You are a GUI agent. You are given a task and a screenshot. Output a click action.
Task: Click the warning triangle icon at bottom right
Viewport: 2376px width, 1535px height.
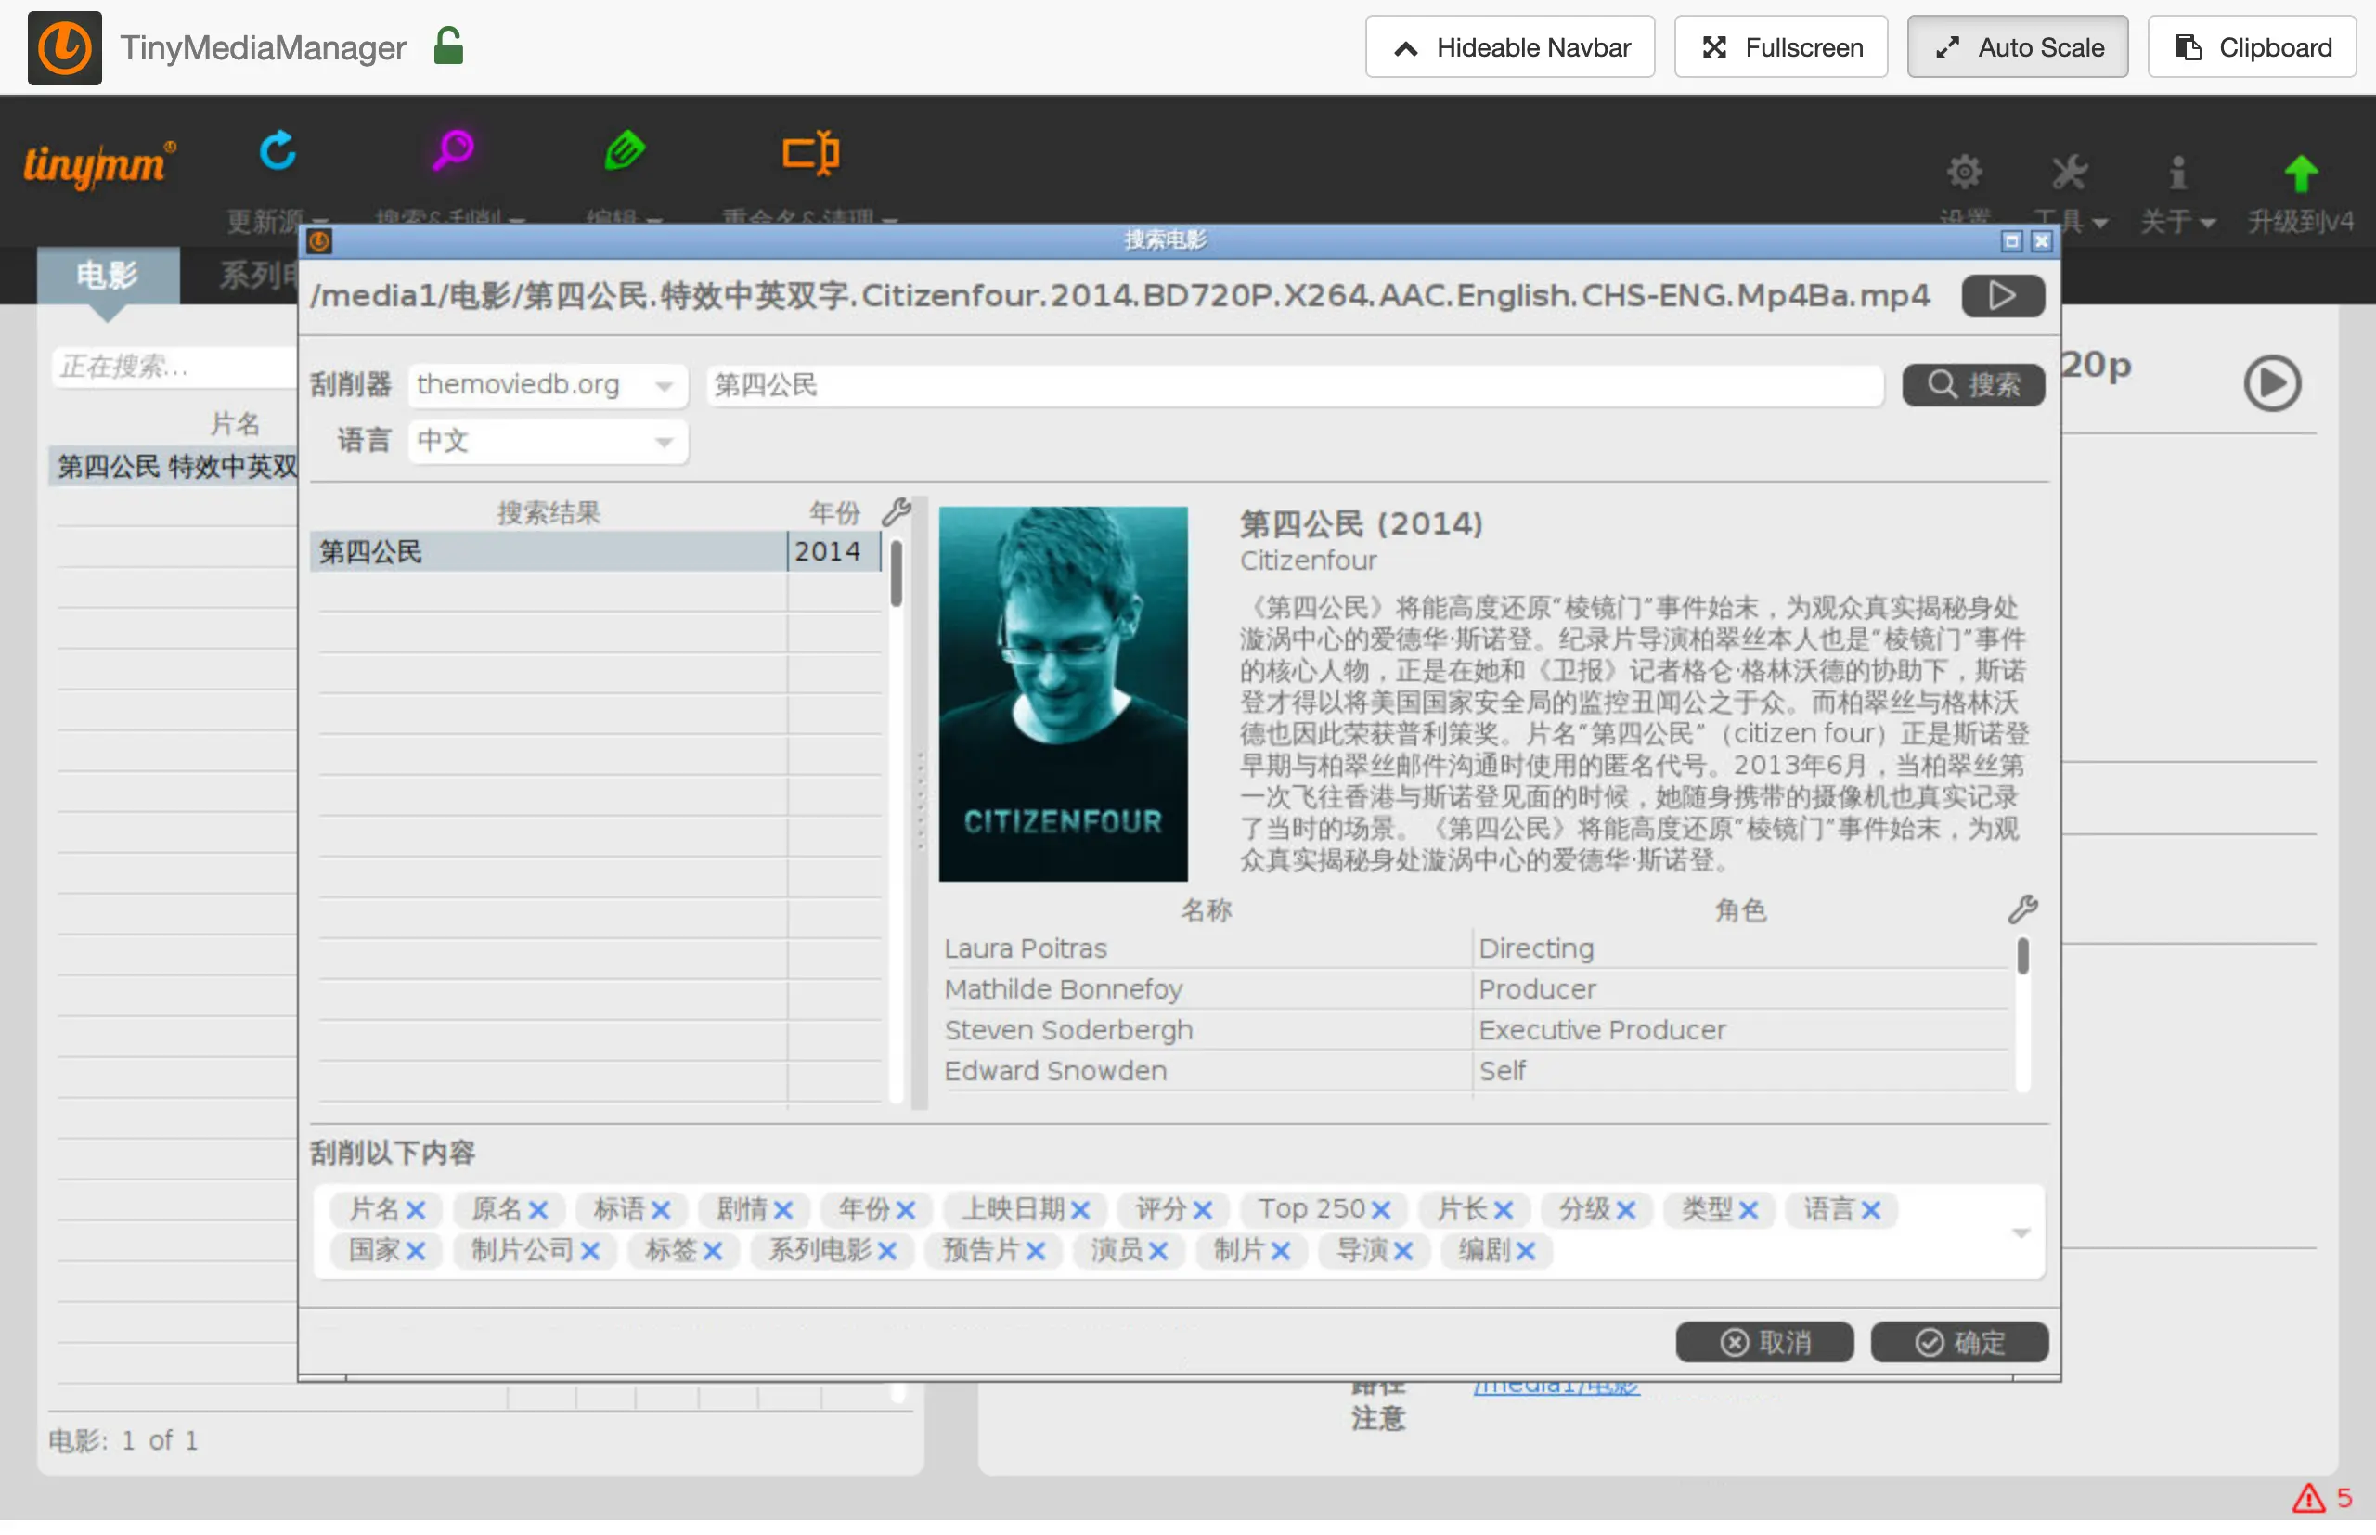click(x=2307, y=1498)
